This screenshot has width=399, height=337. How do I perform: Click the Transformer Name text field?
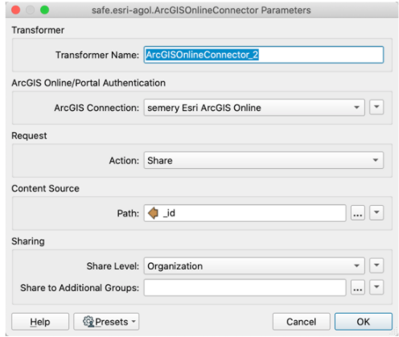(x=264, y=55)
